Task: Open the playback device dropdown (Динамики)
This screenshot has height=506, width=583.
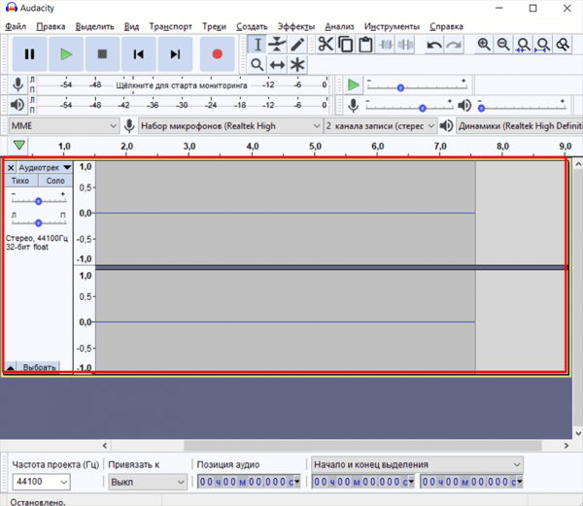Action: (520, 126)
